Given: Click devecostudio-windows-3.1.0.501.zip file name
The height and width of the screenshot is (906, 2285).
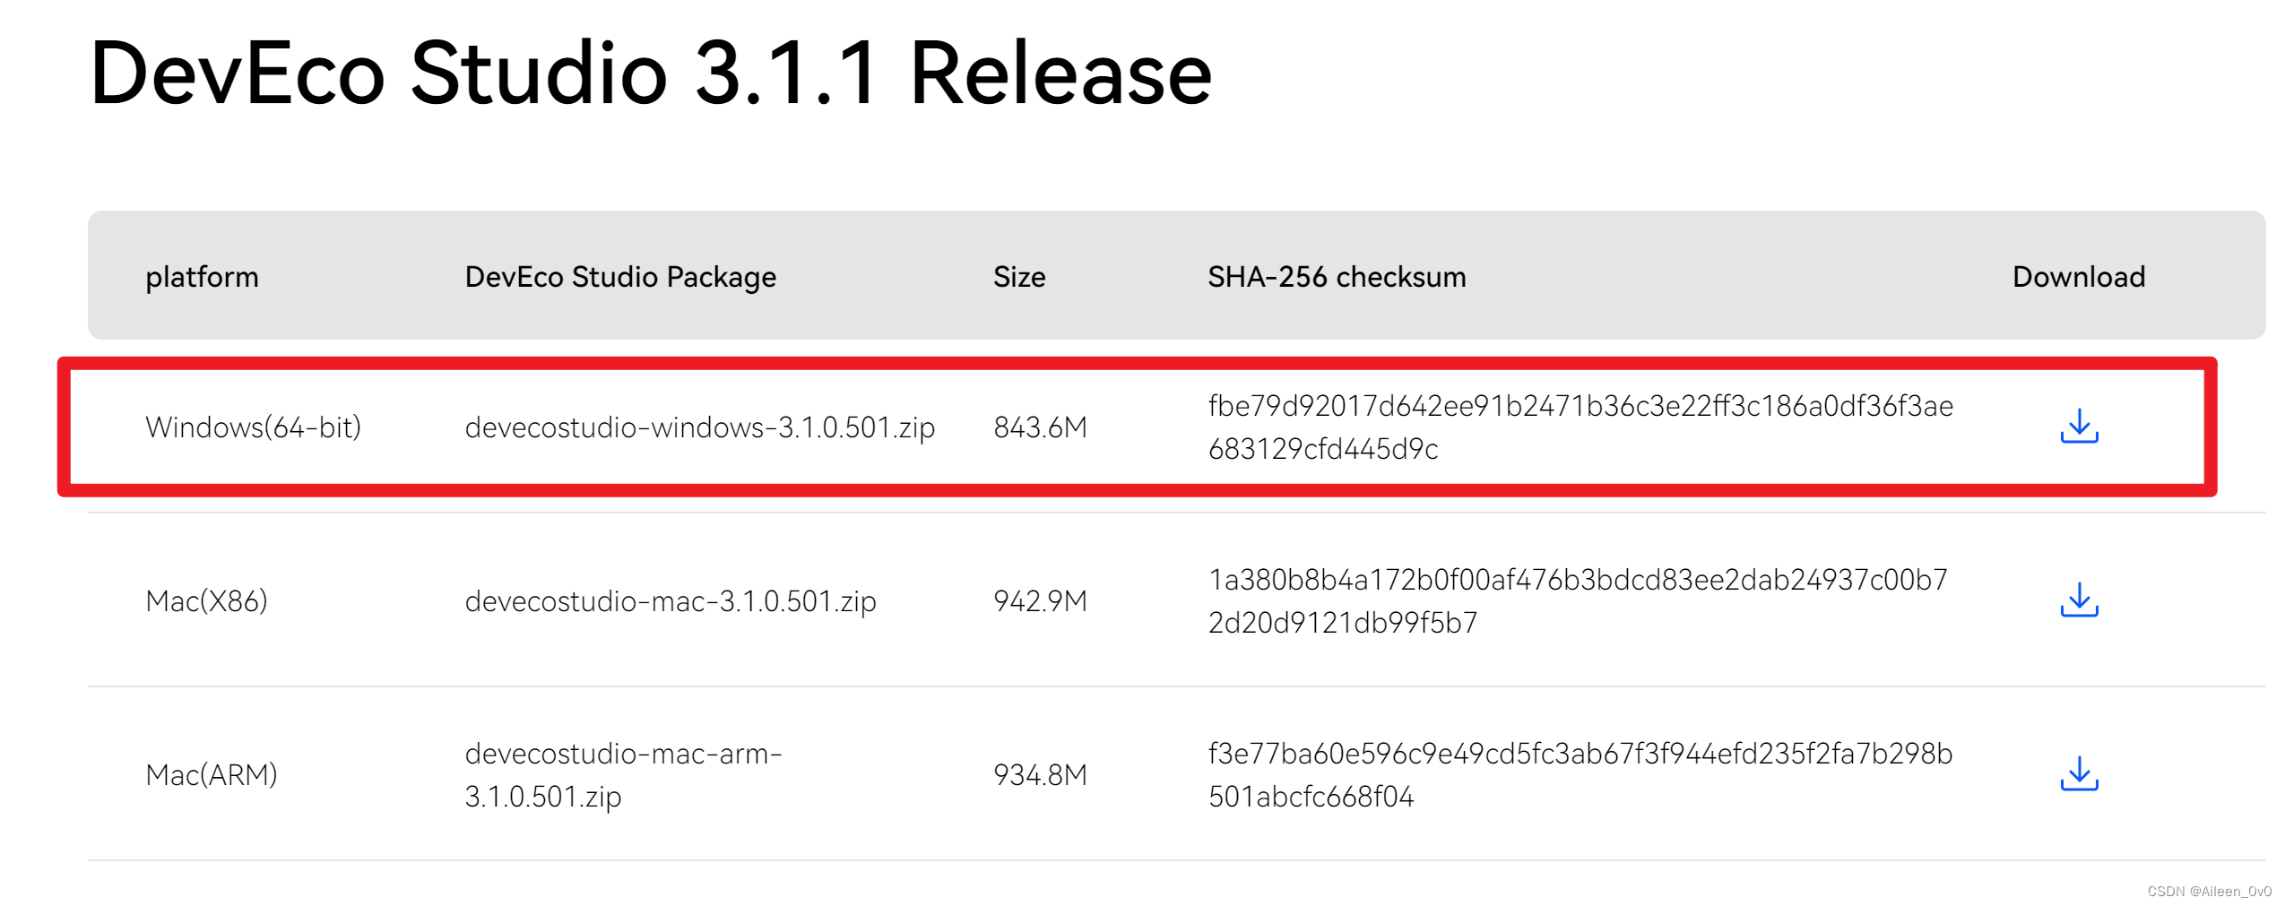Looking at the screenshot, I should [699, 427].
